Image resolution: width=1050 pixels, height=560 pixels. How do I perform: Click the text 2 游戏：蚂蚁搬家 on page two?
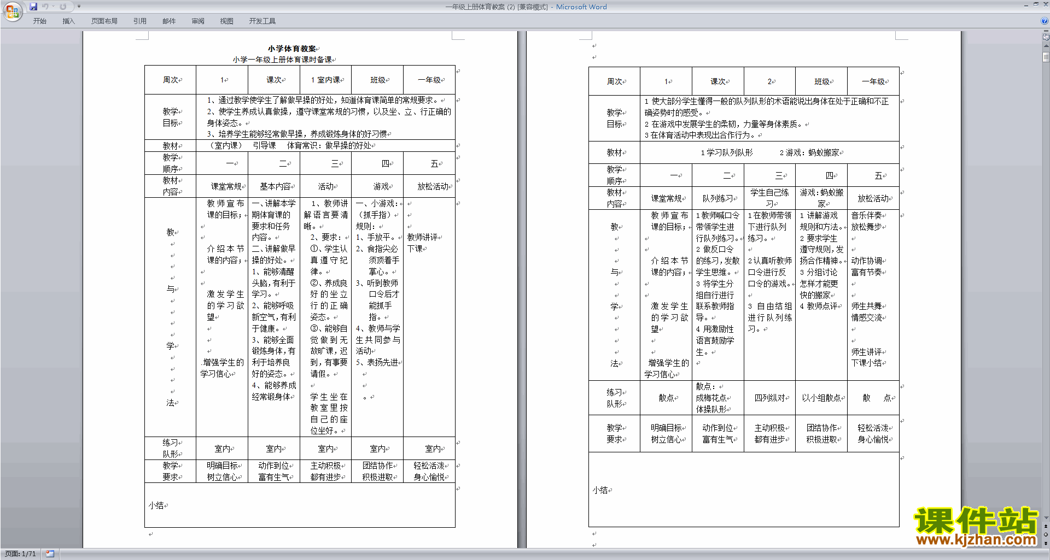(x=809, y=152)
